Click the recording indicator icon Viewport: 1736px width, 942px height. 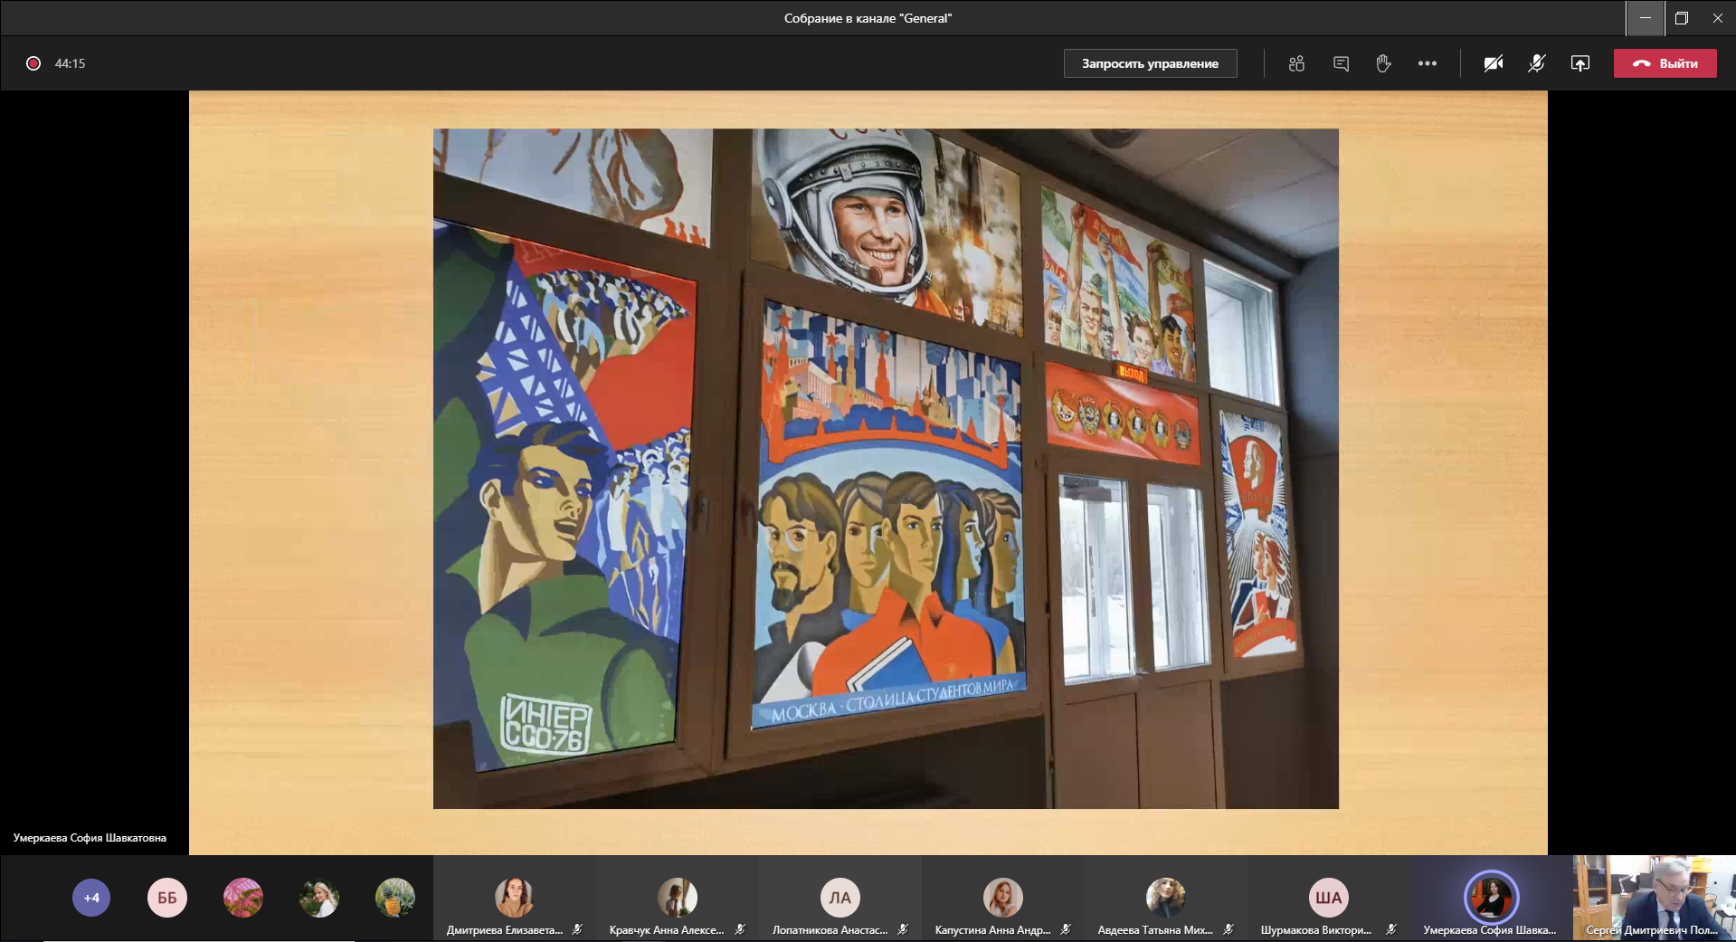[33, 63]
